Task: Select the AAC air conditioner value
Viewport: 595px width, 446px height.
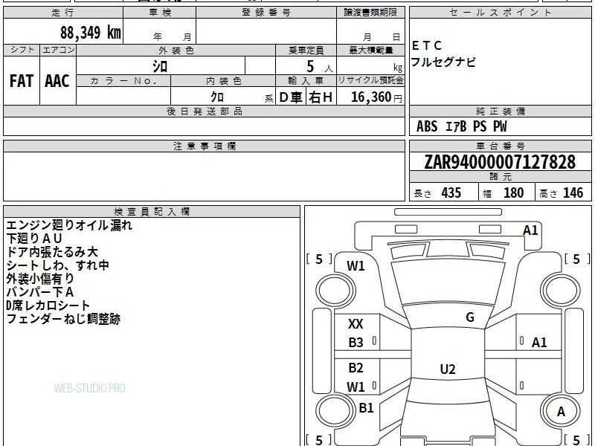Action: tap(57, 81)
